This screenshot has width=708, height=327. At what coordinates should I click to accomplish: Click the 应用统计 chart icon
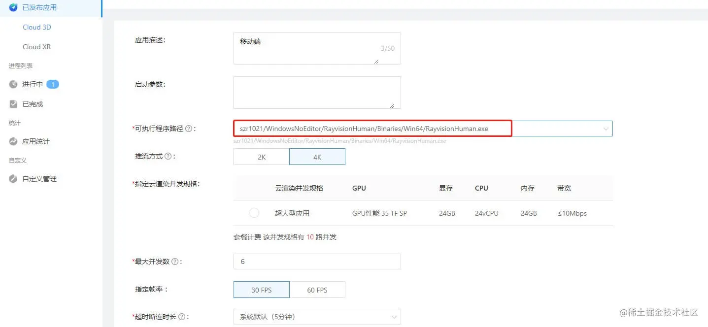point(13,141)
